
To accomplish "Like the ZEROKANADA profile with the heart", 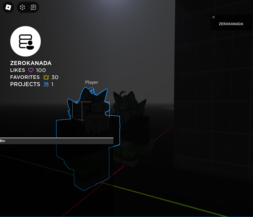I will 31,70.
